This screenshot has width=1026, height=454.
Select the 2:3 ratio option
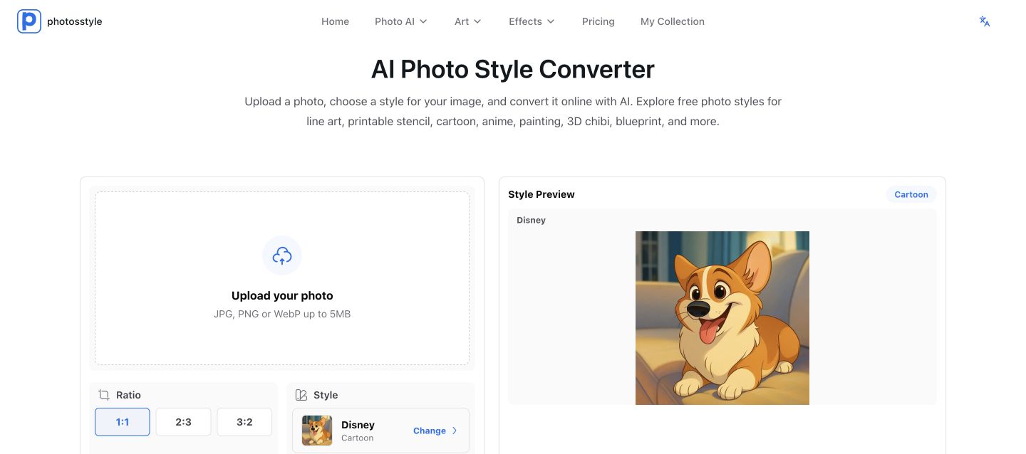[x=183, y=422]
